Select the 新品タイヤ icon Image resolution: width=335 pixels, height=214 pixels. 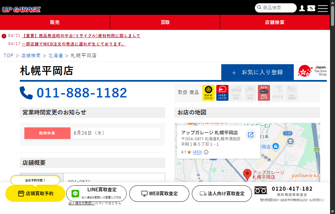pyautogui.click(x=264, y=93)
